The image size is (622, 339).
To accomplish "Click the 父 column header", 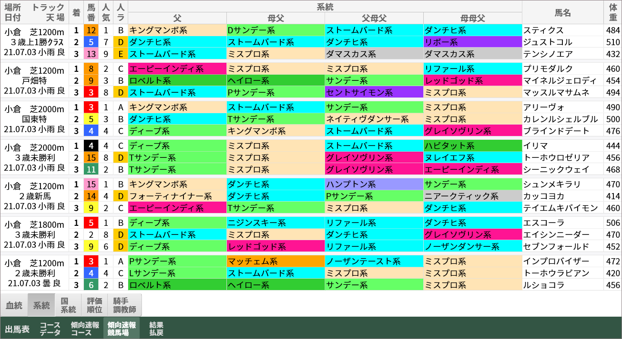I will click(x=177, y=18).
